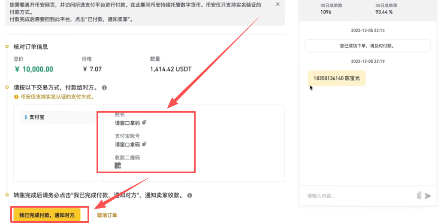
Task: Click the 币安仅支持实名认证的支付方式 warning text
Action: point(57,97)
